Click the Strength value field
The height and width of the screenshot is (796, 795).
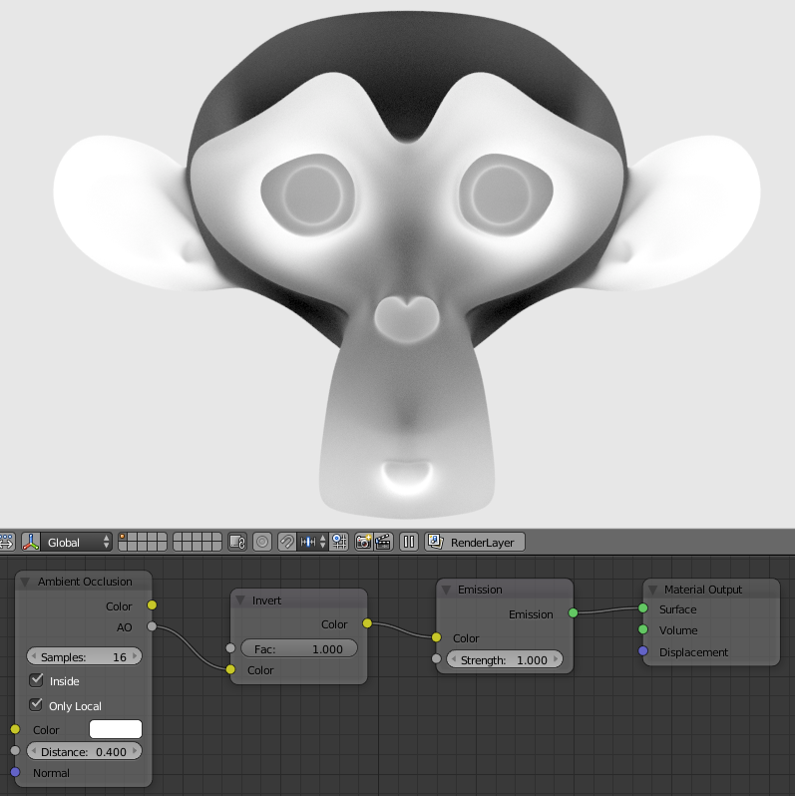pos(505,659)
